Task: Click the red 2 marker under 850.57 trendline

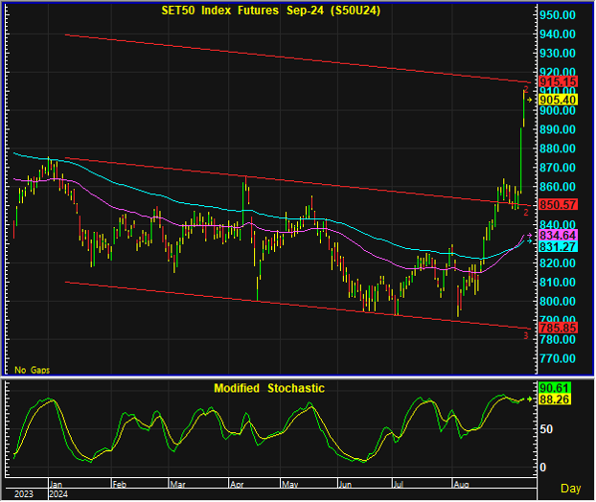Action: click(526, 213)
